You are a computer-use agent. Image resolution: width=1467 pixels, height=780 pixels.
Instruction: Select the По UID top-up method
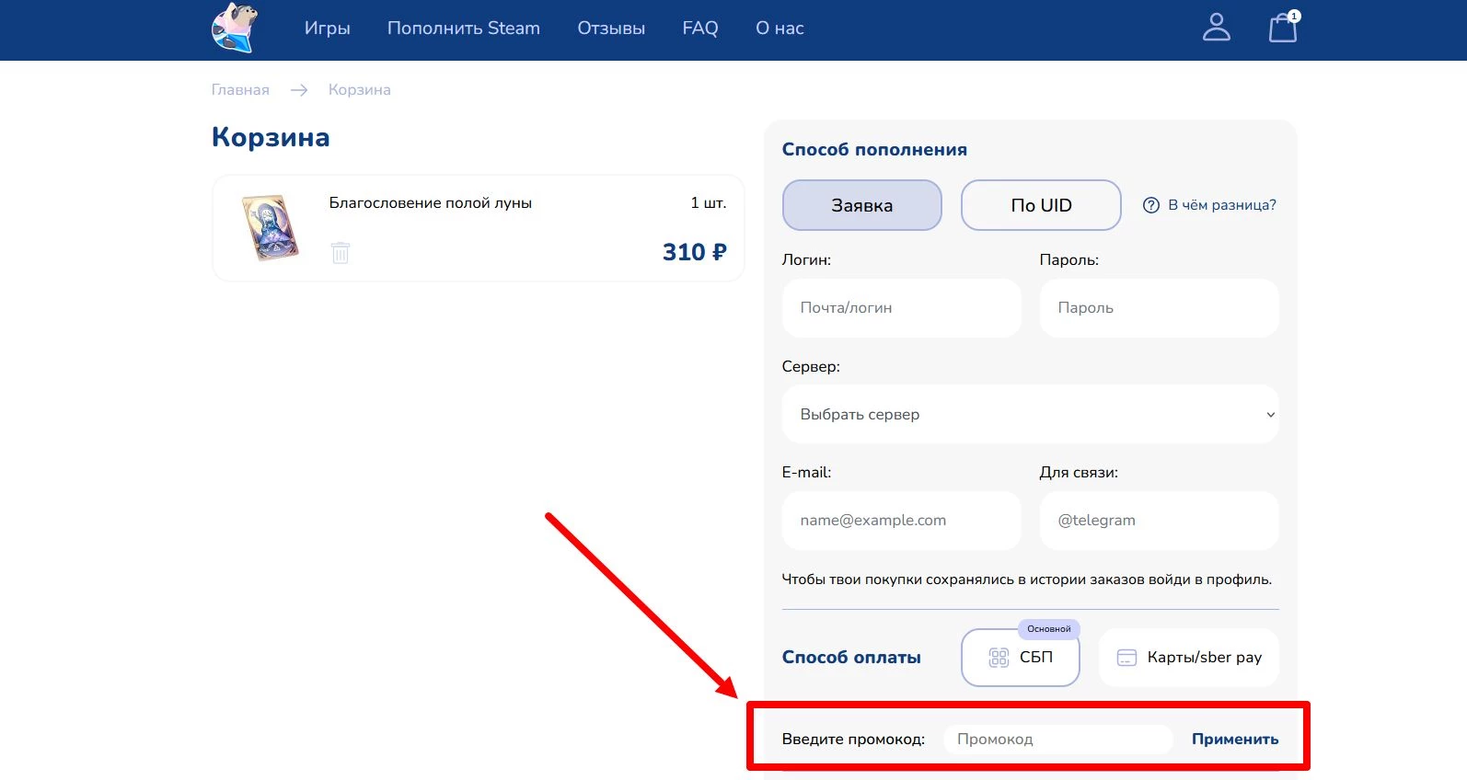pos(1041,205)
